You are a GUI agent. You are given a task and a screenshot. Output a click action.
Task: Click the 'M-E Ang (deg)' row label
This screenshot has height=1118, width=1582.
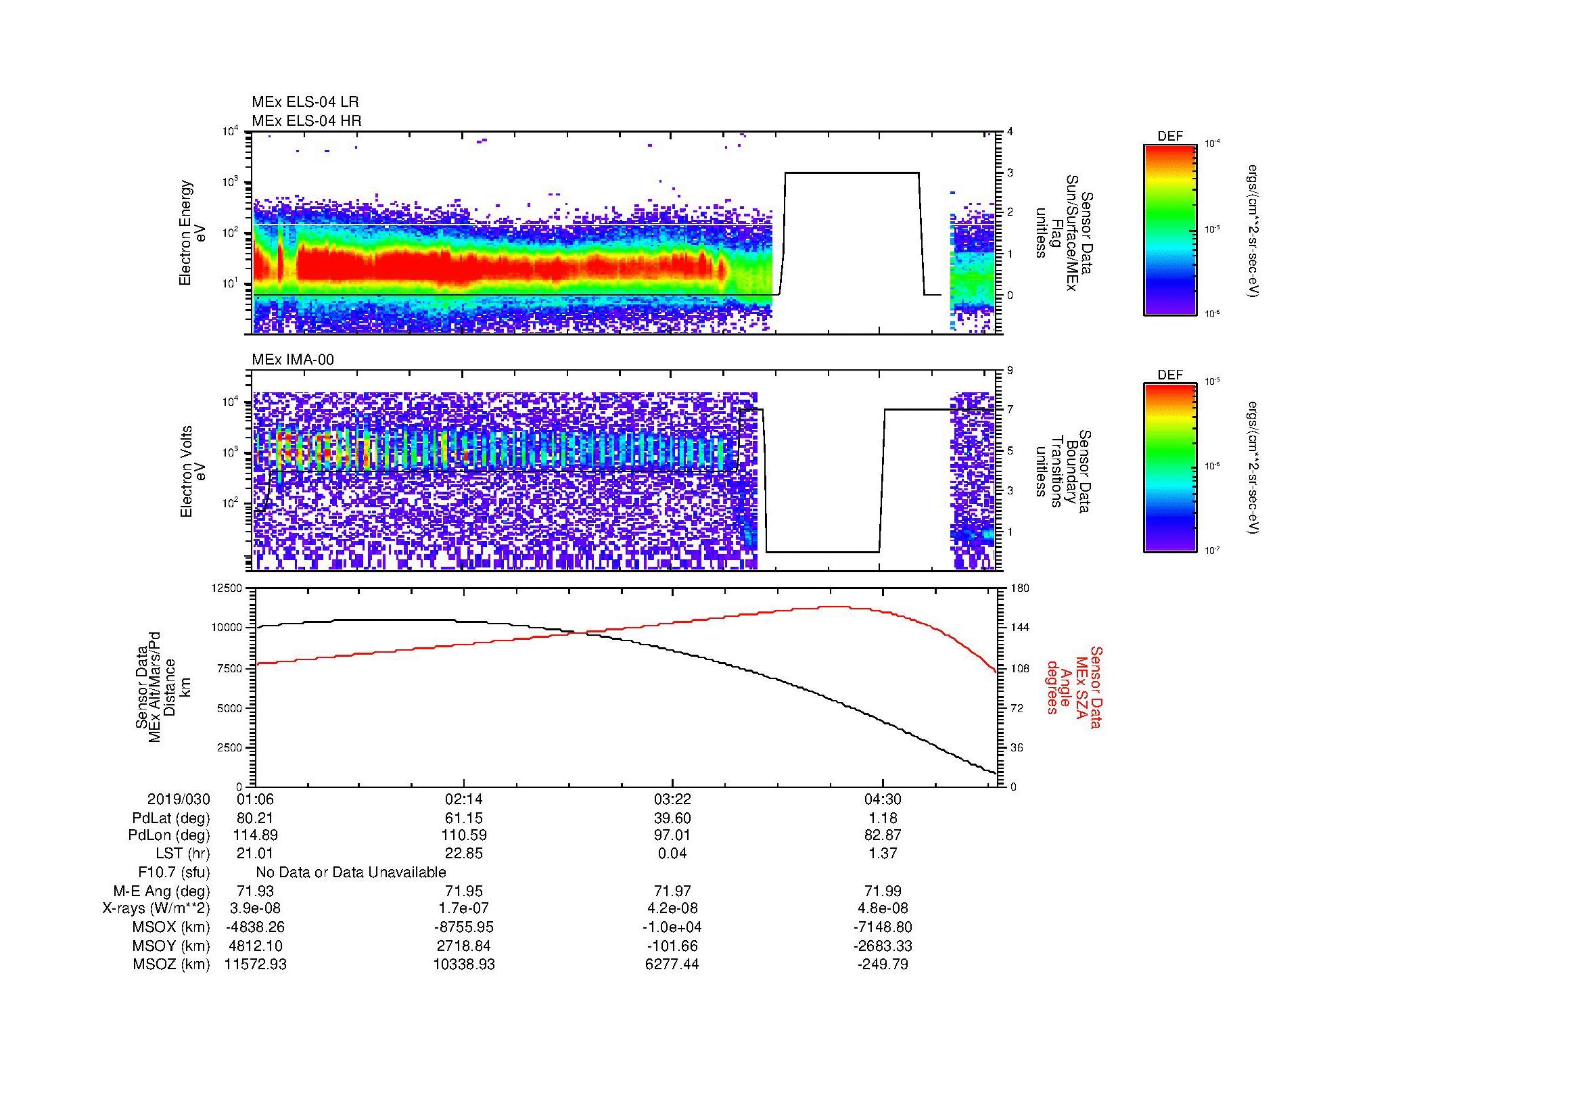pyautogui.click(x=162, y=891)
